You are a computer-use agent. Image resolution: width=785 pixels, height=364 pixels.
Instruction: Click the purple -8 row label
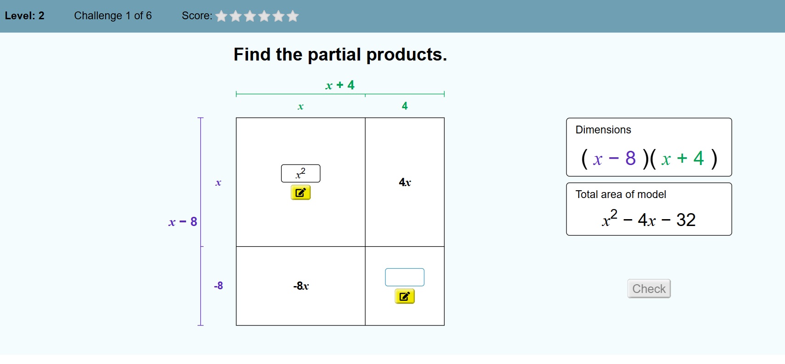[219, 286]
